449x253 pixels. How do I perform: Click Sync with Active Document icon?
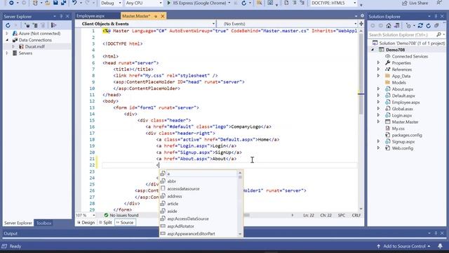click(420, 25)
